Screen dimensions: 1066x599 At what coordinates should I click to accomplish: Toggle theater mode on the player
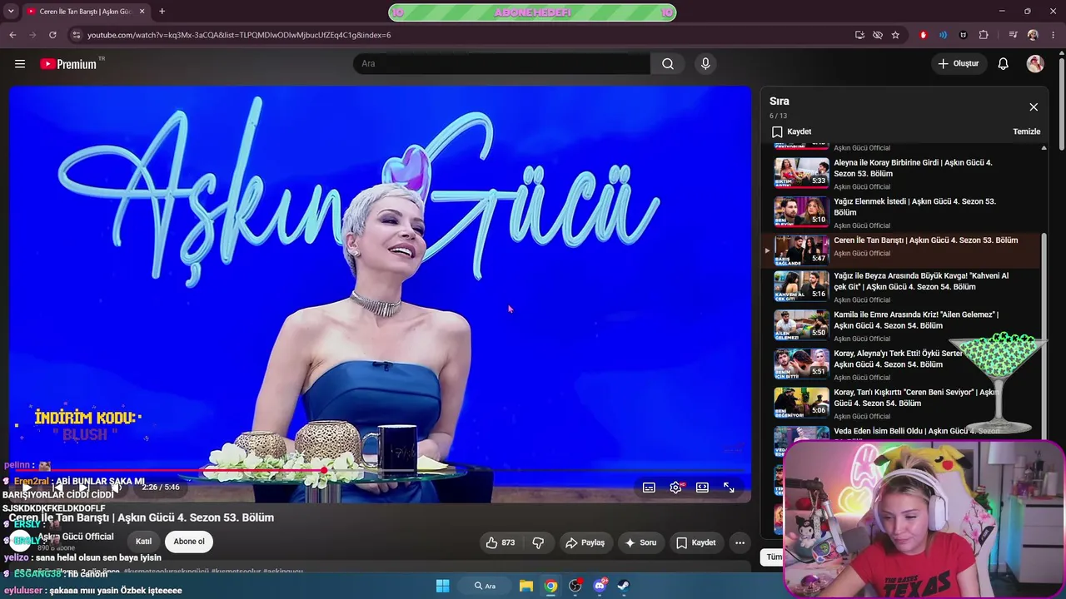(x=702, y=488)
